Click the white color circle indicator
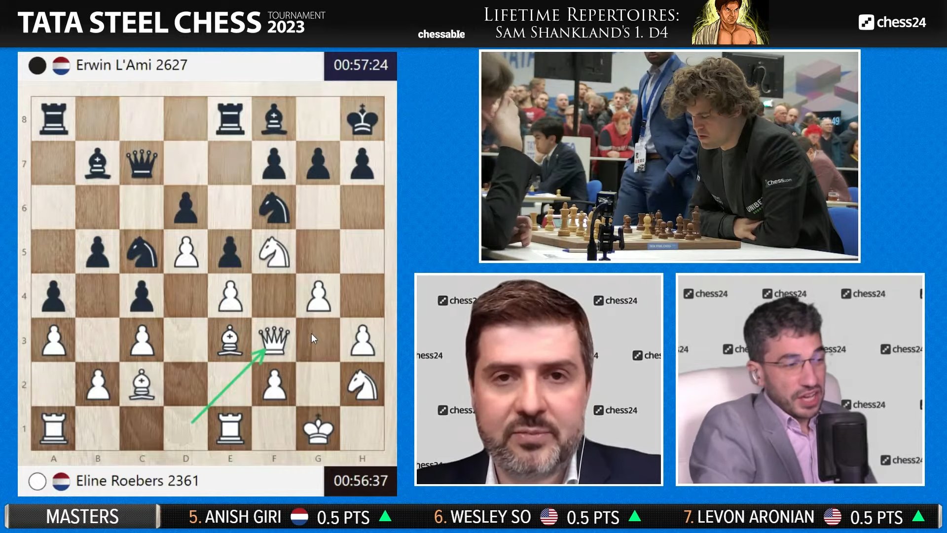947x533 pixels. point(37,481)
